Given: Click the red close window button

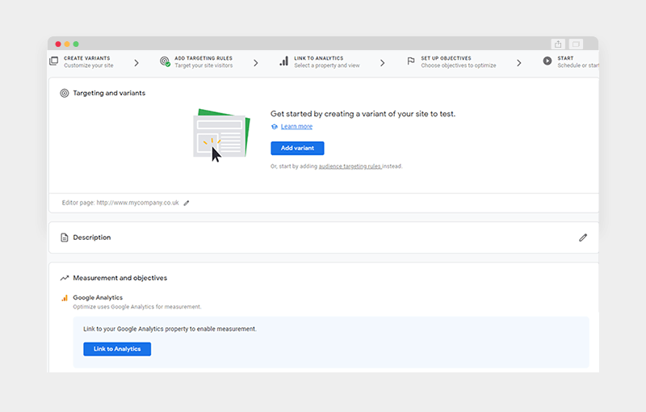Looking at the screenshot, I should [58, 44].
